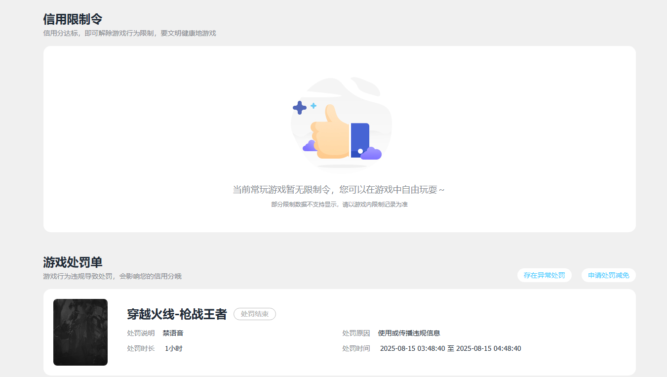667x377 pixels.
Task: Click the 处罚结束 status badge
Action: coord(255,314)
